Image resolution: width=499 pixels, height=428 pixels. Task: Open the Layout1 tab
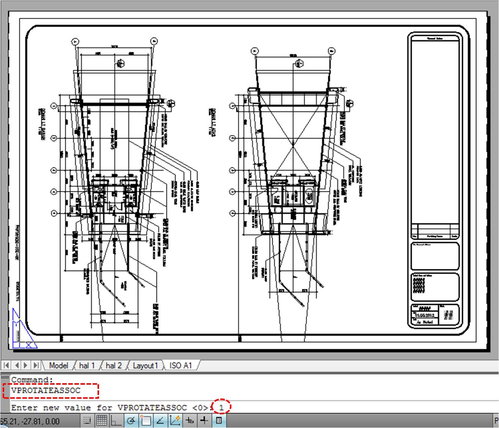[146, 366]
